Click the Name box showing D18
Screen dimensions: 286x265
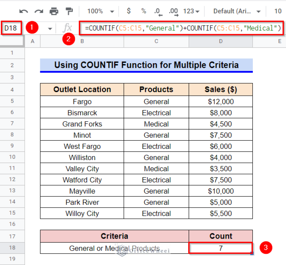click(11, 28)
